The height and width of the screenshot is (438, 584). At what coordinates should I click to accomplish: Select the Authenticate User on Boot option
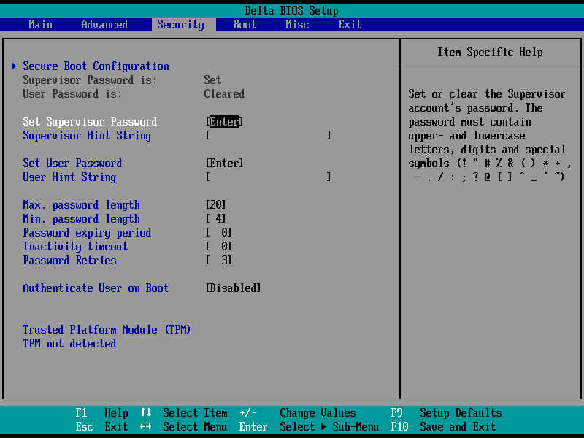96,288
